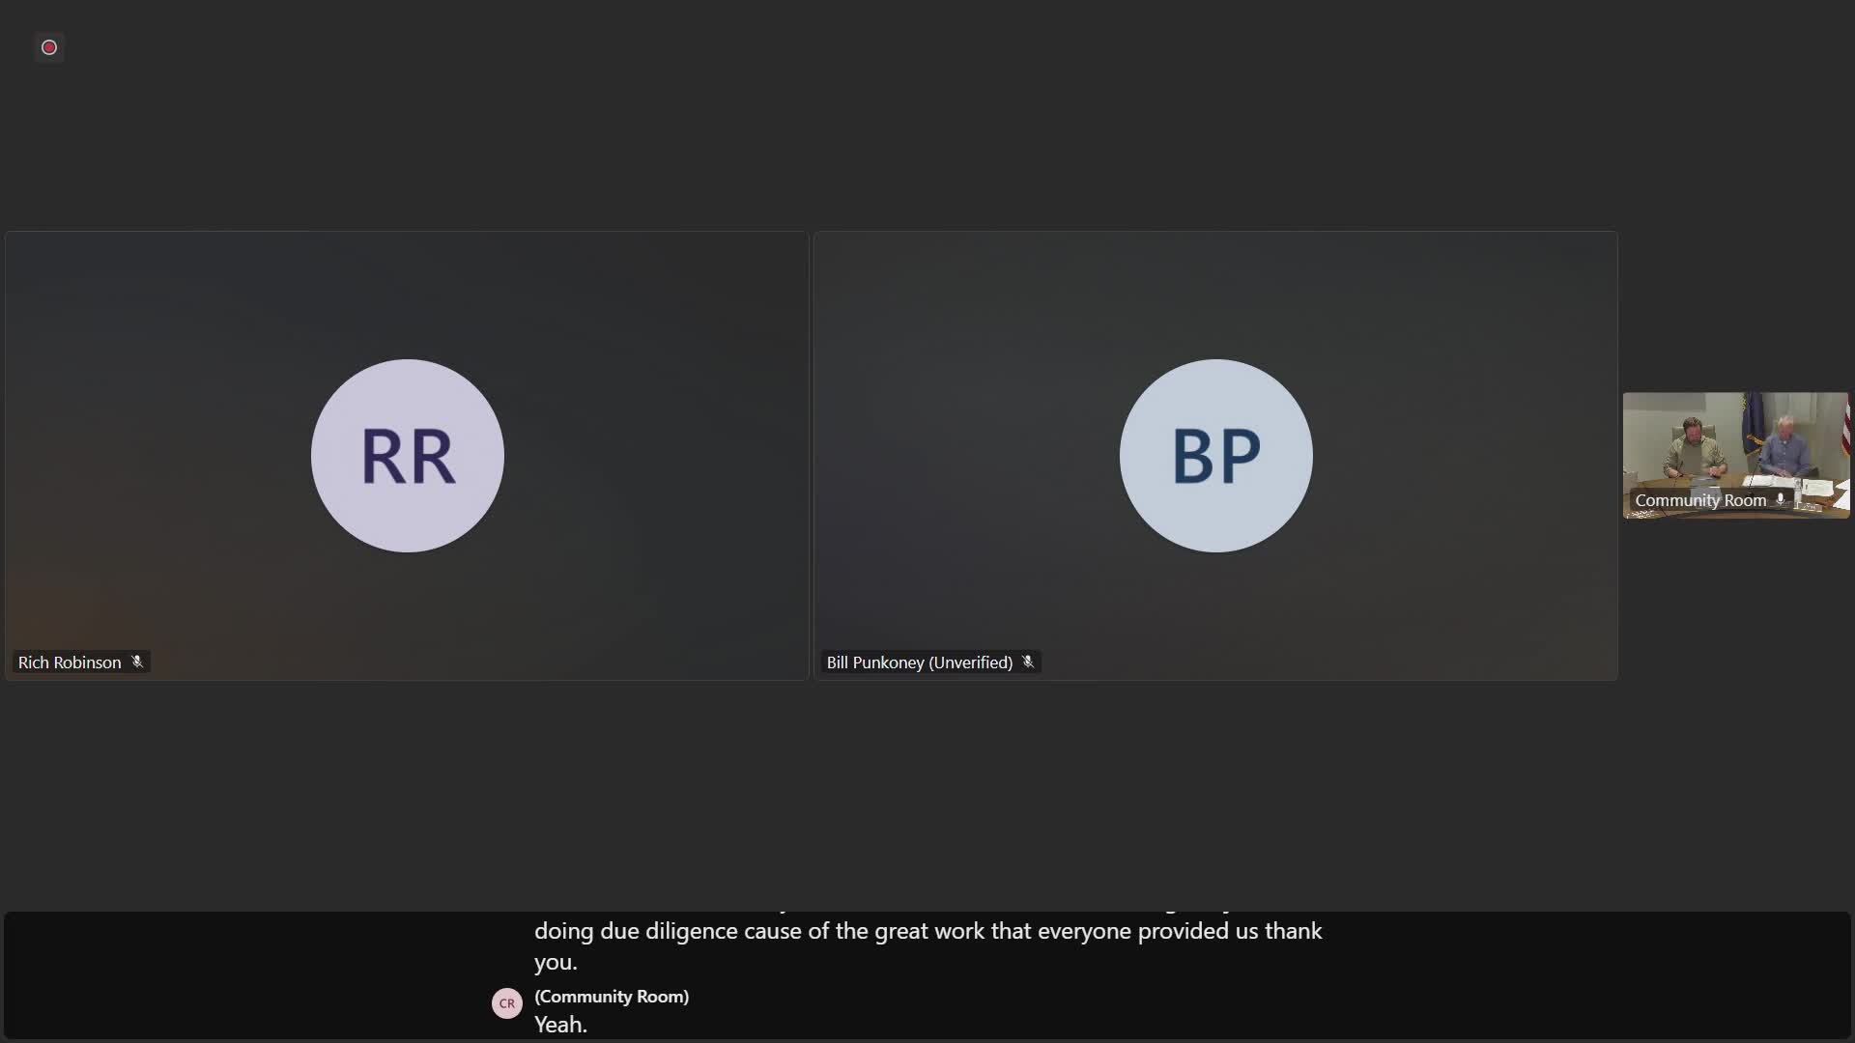1855x1043 pixels.
Task: Click the caption line starting "doing due diligence"
Action: click(927, 931)
